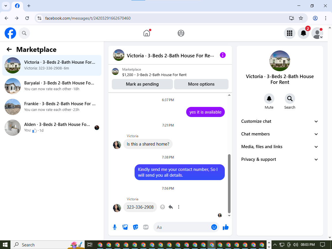The image size is (332, 249).
Task: Click the browser forward arrow
Action: coord(17,18)
